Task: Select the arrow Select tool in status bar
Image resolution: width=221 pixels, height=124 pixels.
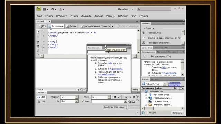Action: point(78,89)
